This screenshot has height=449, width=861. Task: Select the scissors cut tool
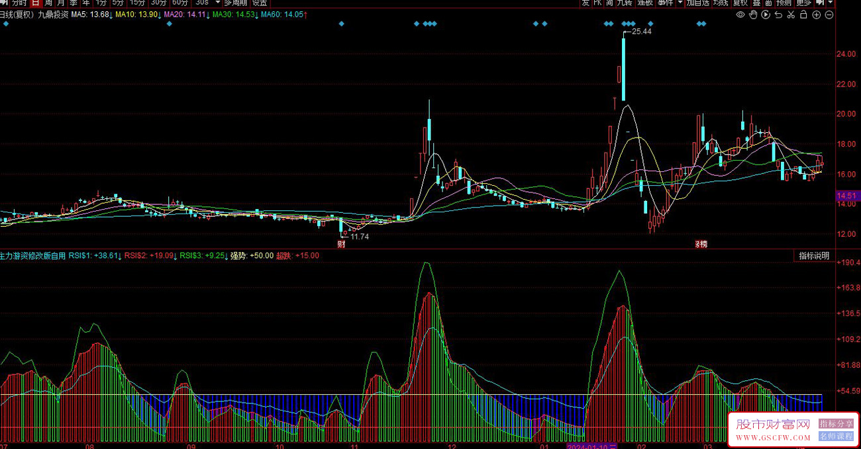pyautogui.click(x=791, y=15)
